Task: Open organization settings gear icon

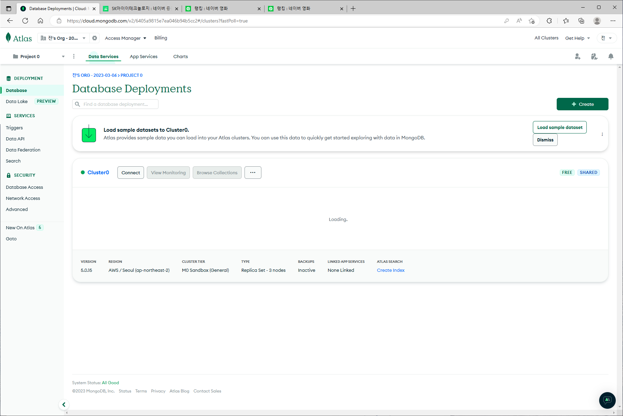Action: (x=95, y=38)
